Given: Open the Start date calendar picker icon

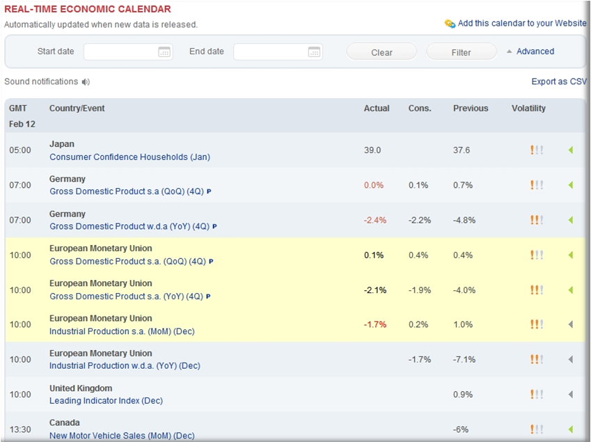Looking at the screenshot, I should coord(164,52).
